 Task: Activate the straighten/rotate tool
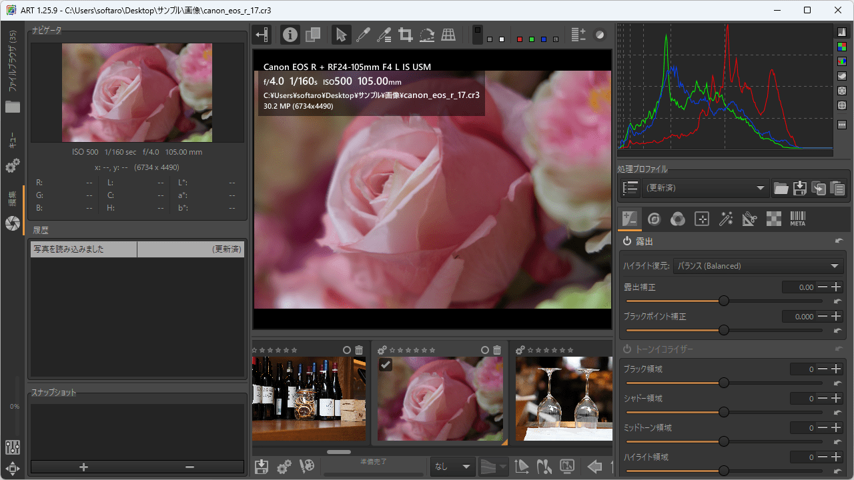427,35
